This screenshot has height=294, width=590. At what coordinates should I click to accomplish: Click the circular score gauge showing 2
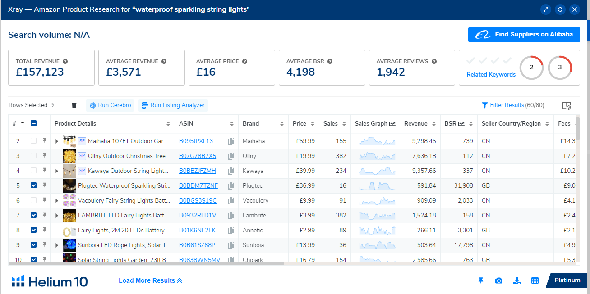click(531, 68)
